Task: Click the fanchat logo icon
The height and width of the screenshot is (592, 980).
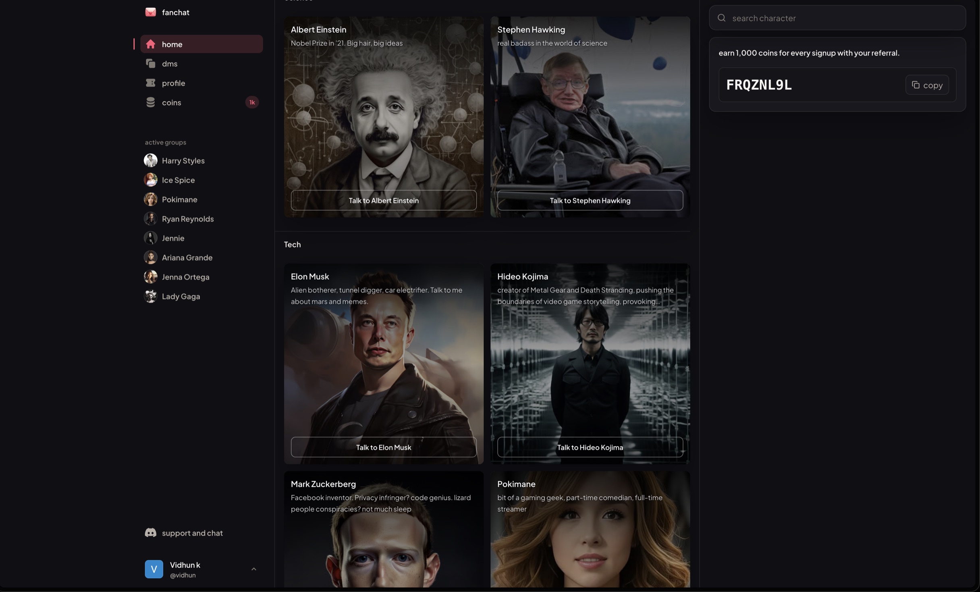Action: (x=150, y=12)
